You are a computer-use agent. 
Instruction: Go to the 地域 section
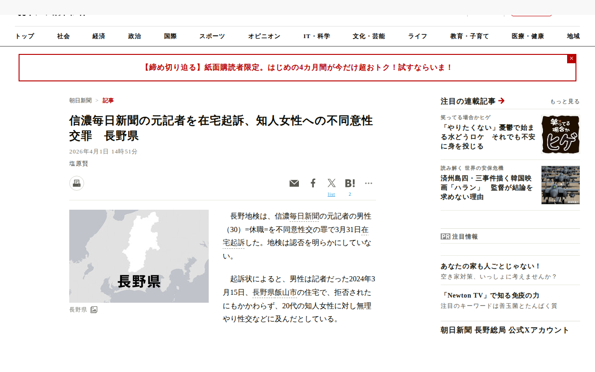(573, 36)
